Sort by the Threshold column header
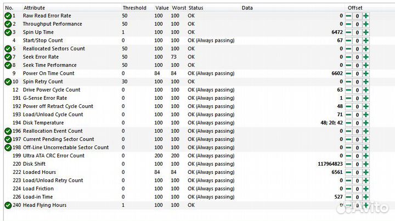This screenshot has width=395, height=221. [134, 8]
